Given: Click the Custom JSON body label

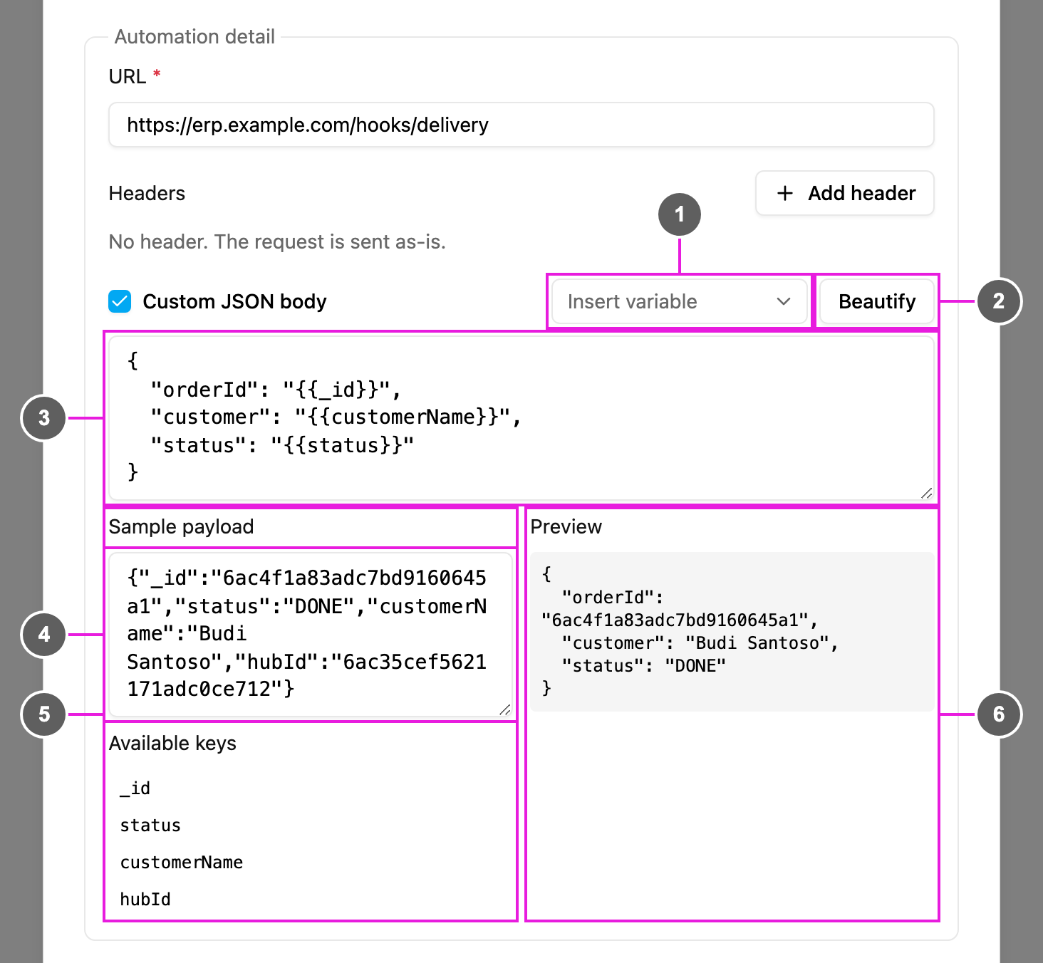Looking at the screenshot, I should pyautogui.click(x=234, y=301).
